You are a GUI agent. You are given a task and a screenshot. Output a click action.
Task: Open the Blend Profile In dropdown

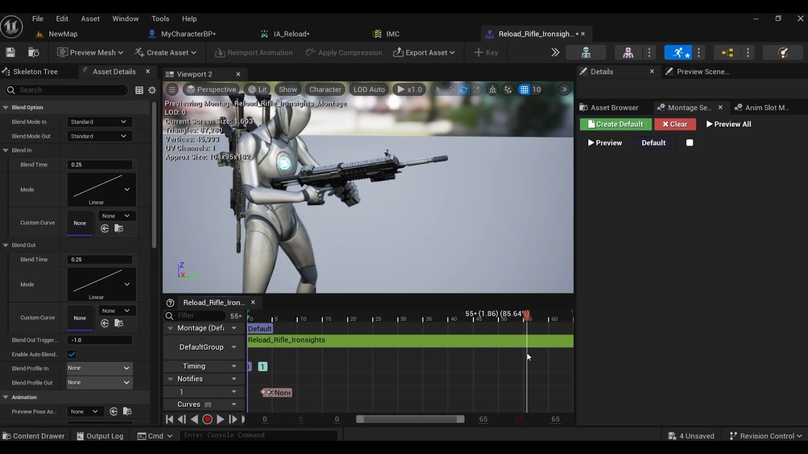point(100,368)
